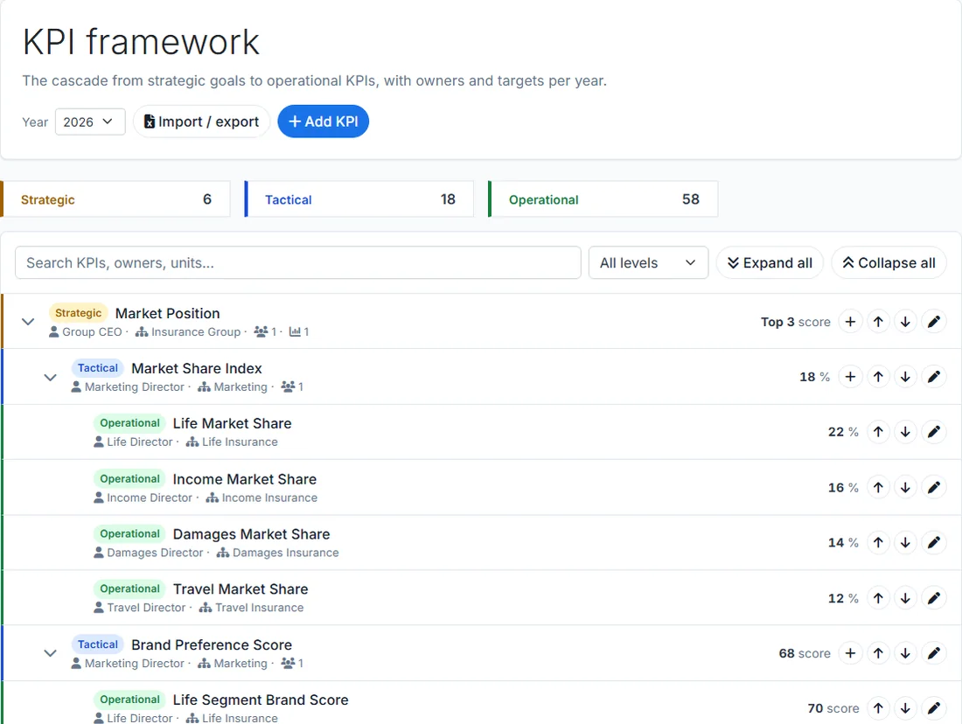
Task: Select the Operational level card
Action: pyautogui.click(x=603, y=198)
